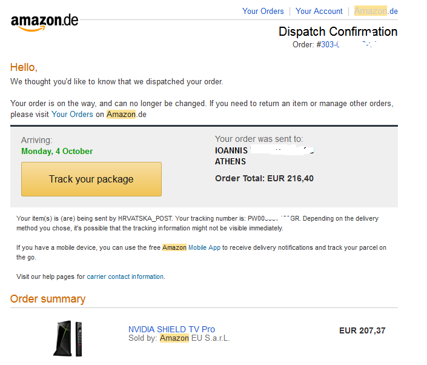Click the Order Total EUR 216,40 text
427x365 pixels.
click(x=264, y=178)
